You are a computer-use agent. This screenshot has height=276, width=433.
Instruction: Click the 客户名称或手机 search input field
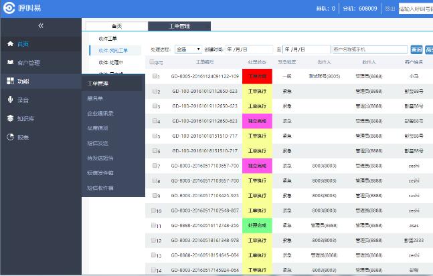[x=369, y=49]
